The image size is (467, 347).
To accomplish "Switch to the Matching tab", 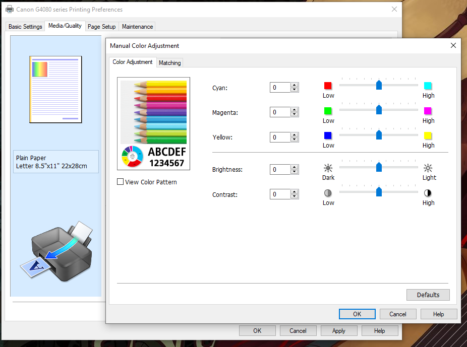I will 169,63.
